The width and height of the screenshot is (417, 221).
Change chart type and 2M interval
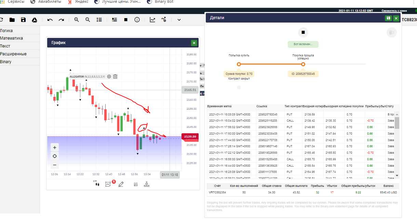click(x=97, y=184)
